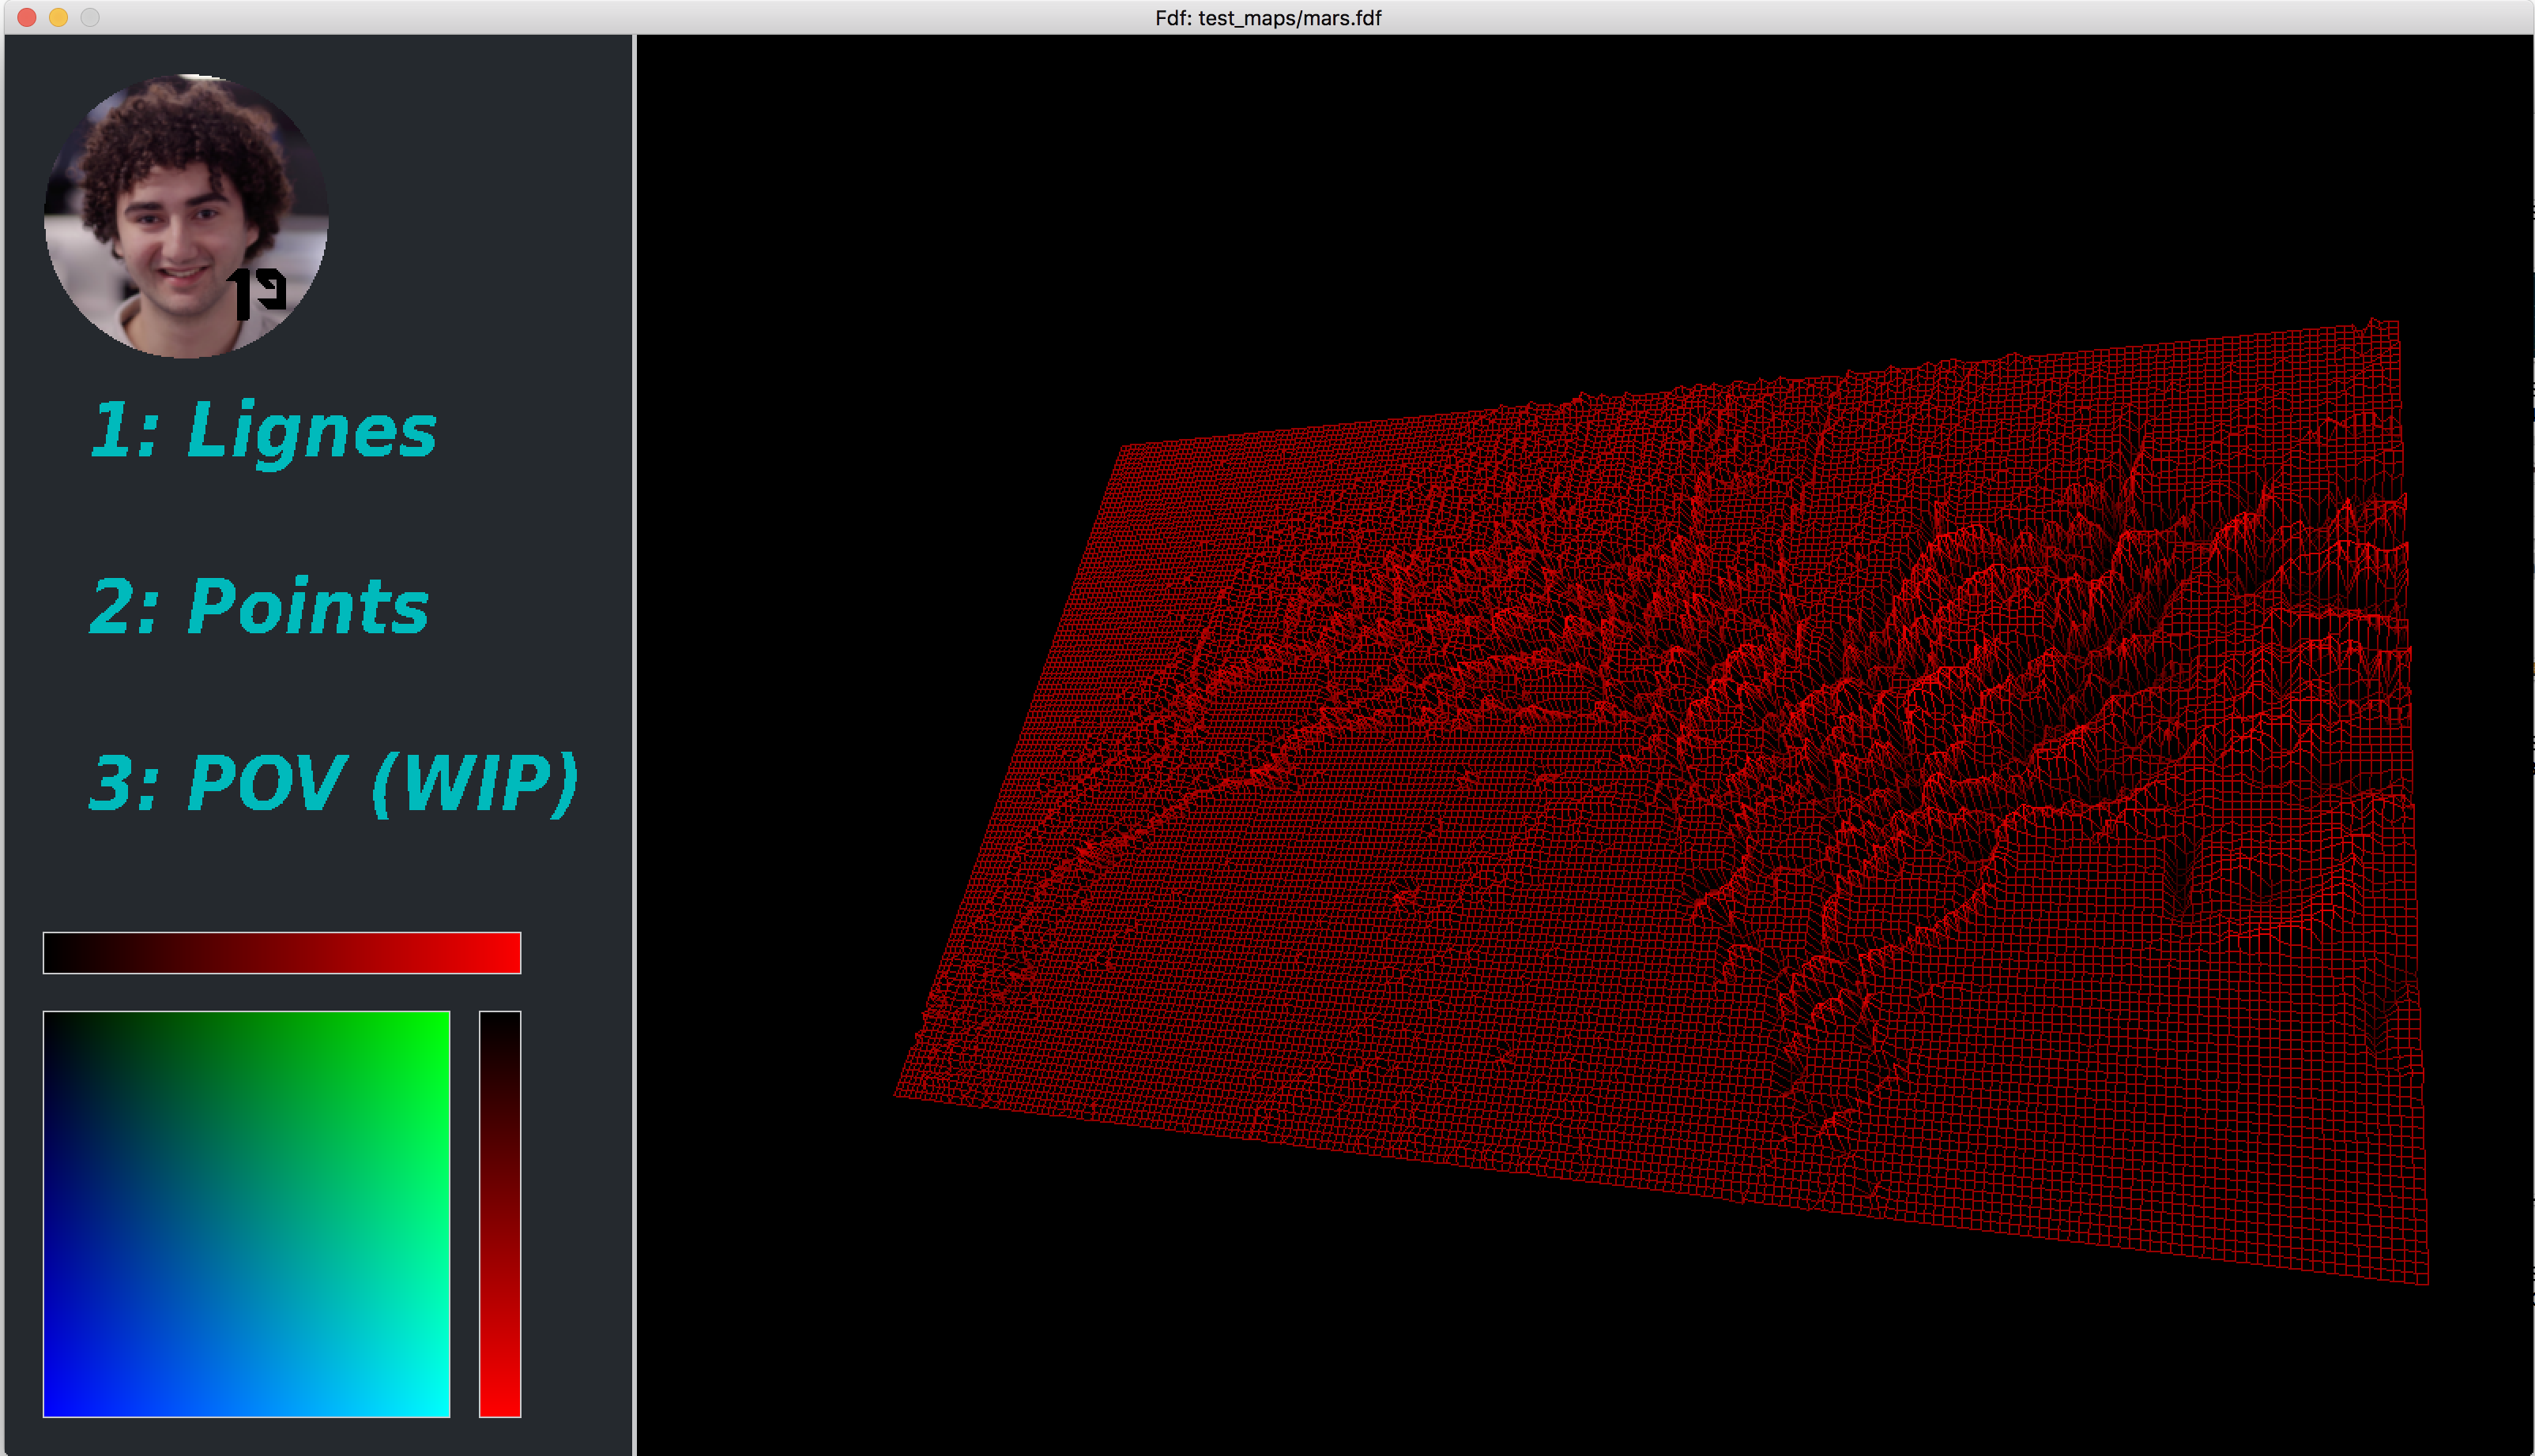
Task: Activate the "3: POV (WIP)" mode
Action: (333, 783)
